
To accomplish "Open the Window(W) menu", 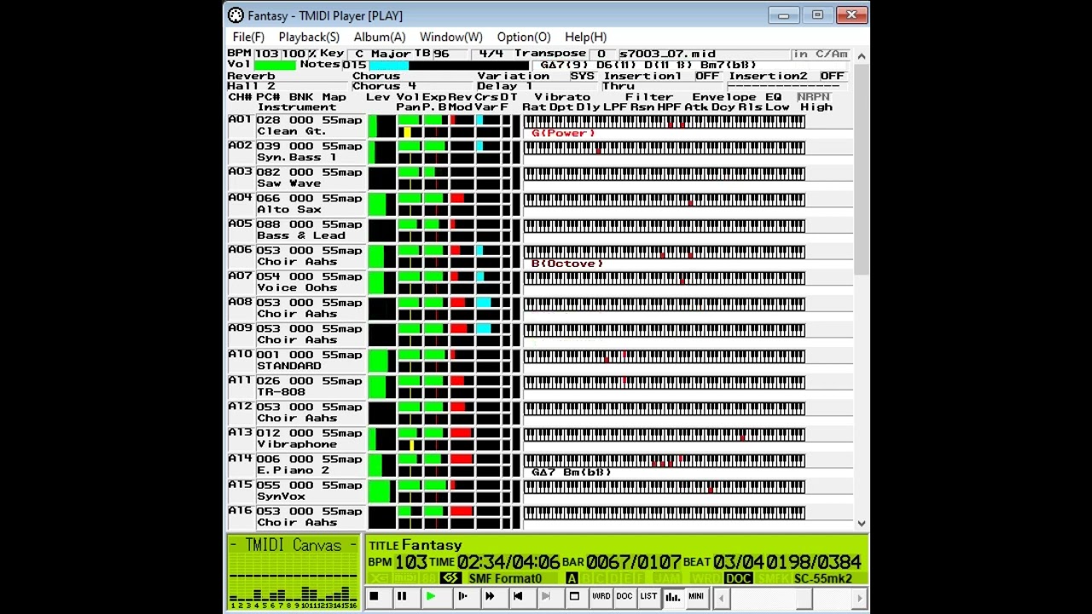I will coord(450,37).
